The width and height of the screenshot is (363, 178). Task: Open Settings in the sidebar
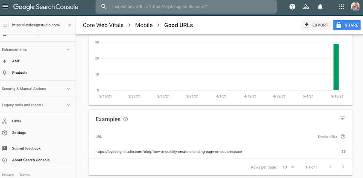tap(19, 132)
